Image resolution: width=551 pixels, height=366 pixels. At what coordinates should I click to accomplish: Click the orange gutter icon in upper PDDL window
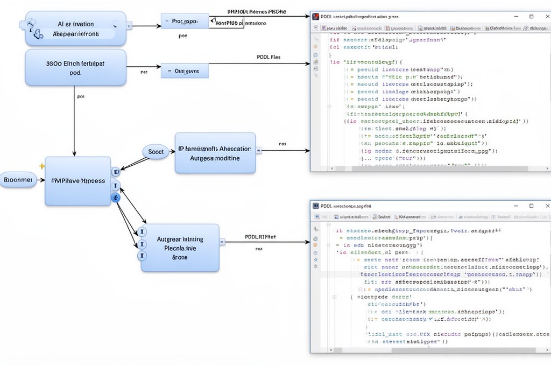pos(315,46)
